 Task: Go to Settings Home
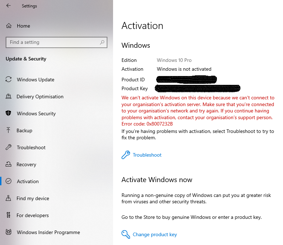[x=23, y=26]
